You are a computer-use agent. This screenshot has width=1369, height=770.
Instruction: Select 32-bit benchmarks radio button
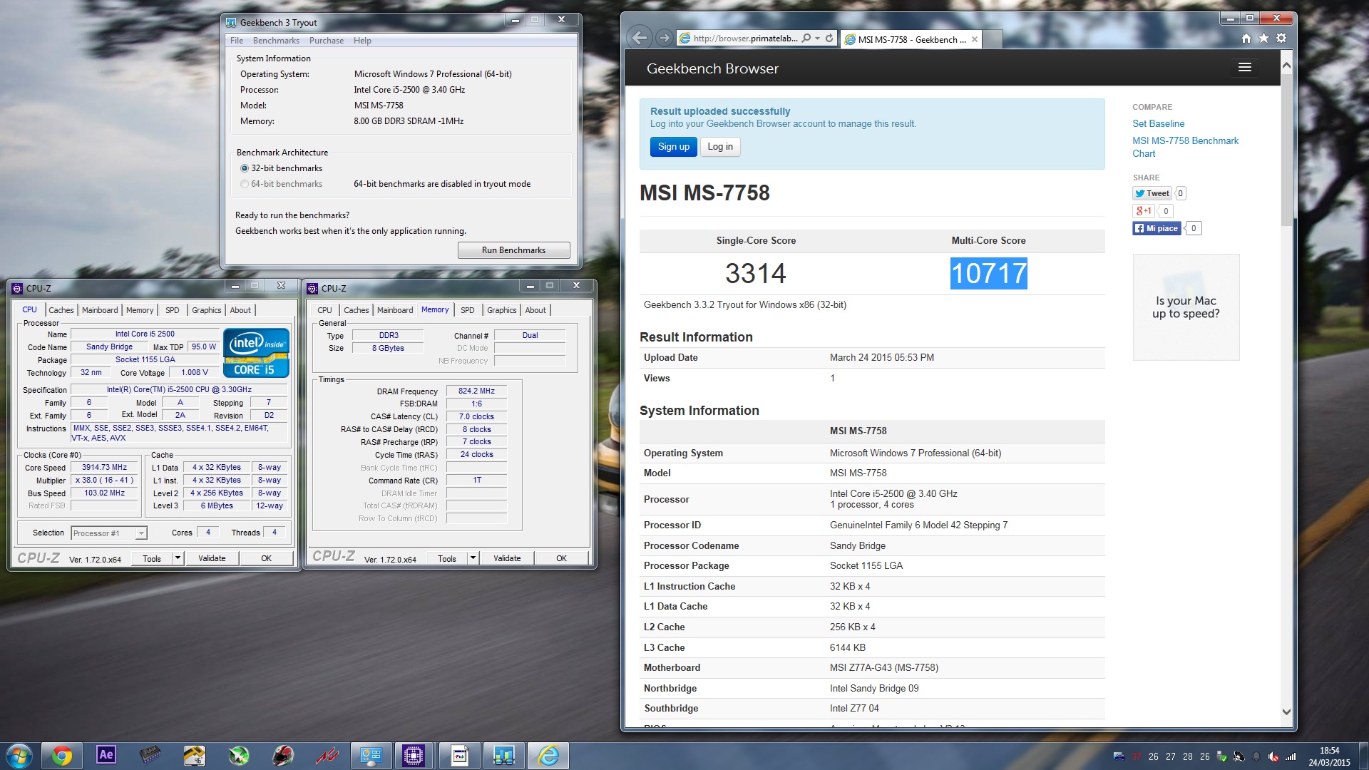click(245, 168)
